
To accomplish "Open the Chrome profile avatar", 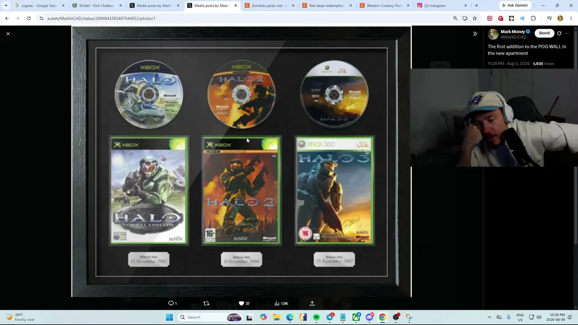I will coord(560,18).
